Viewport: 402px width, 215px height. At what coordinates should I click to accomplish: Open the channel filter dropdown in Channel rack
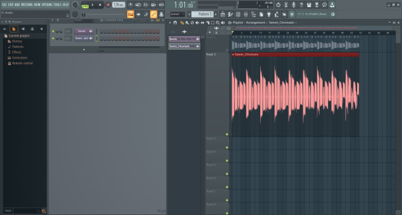[84, 20]
